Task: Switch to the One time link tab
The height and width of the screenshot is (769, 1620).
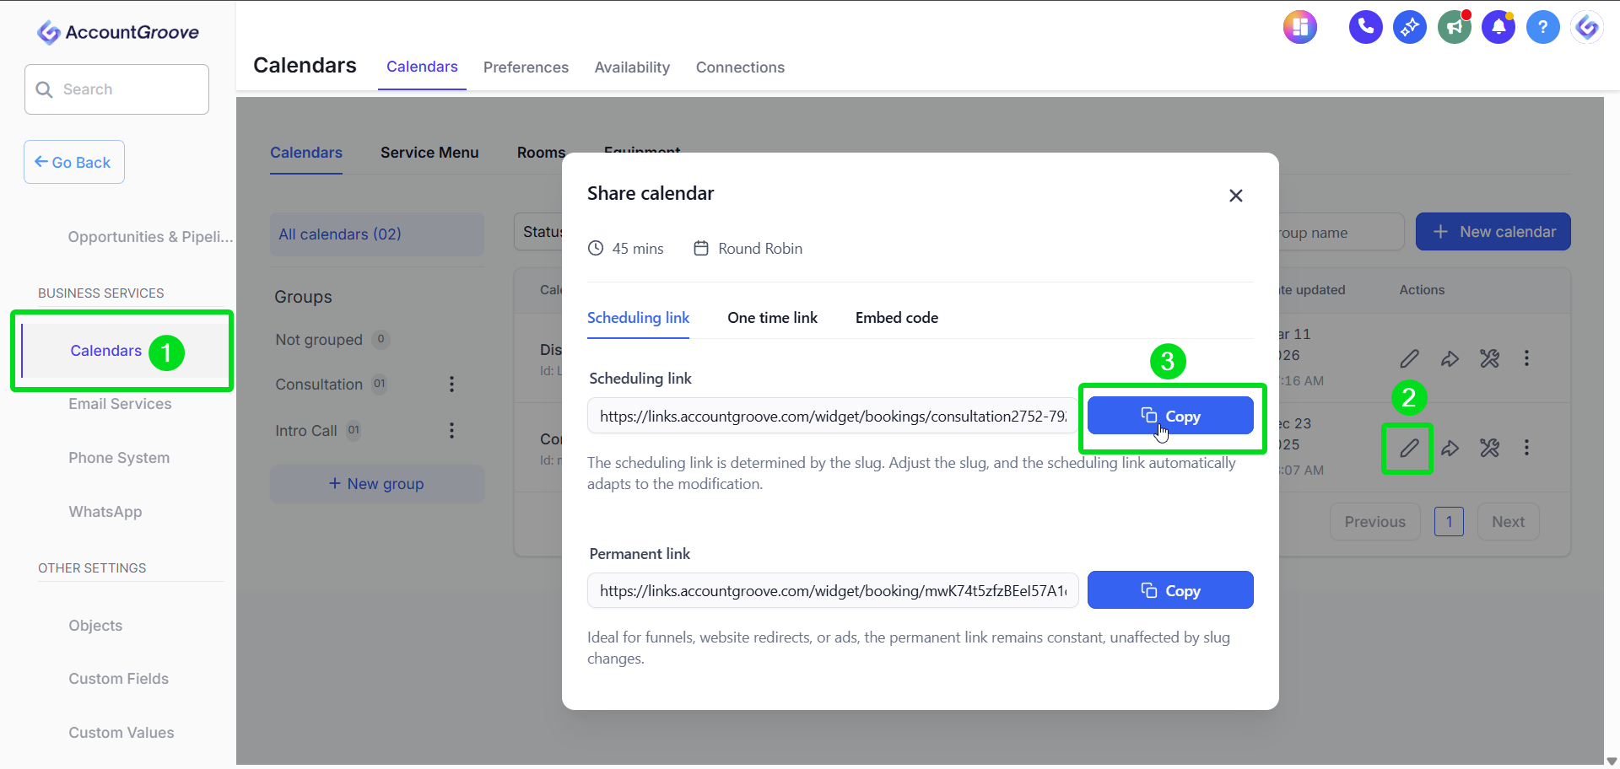Action: (x=772, y=318)
